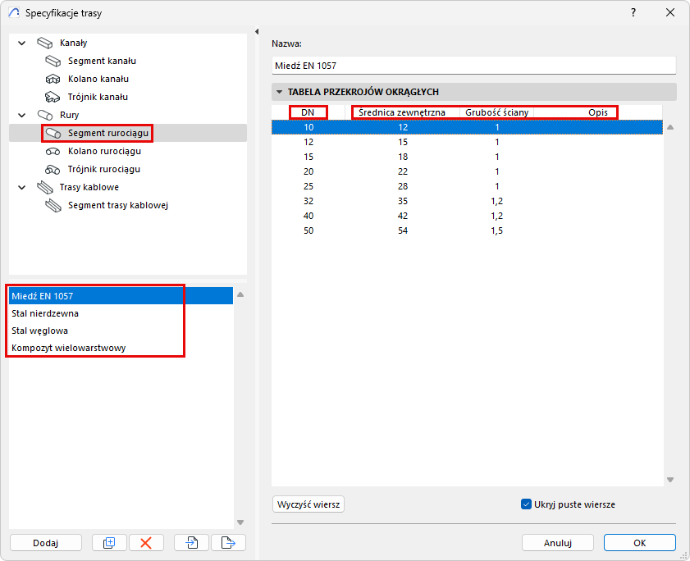Close the Specyfikacje trasy dialog

[x=670, y=12]
